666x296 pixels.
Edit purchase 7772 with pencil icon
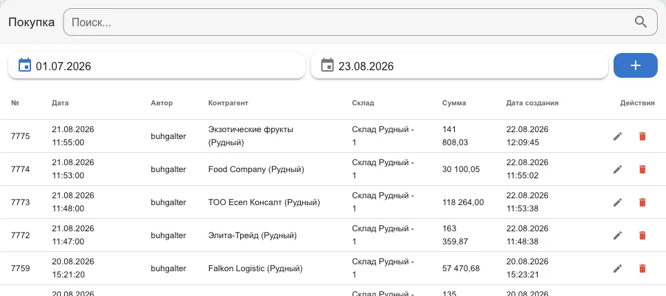(x=618, y=235)
